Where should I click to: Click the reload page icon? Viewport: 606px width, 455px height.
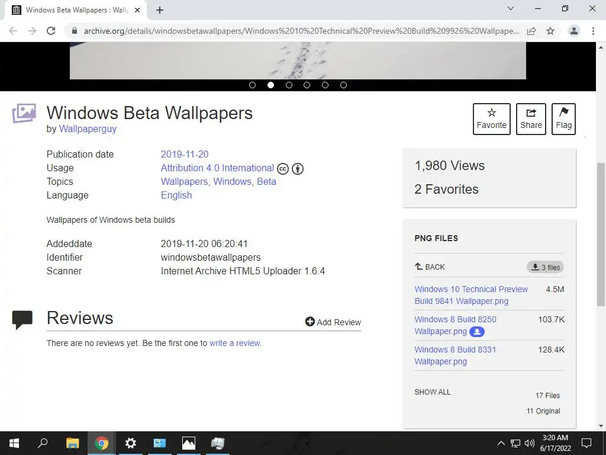coord(51,31)
